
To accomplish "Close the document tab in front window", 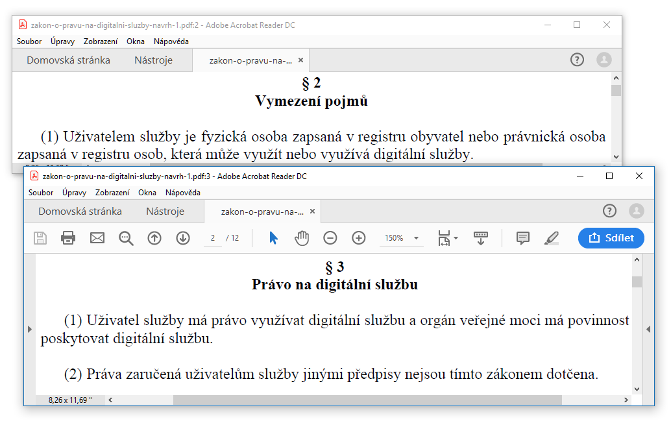I will tap(312, 211).
